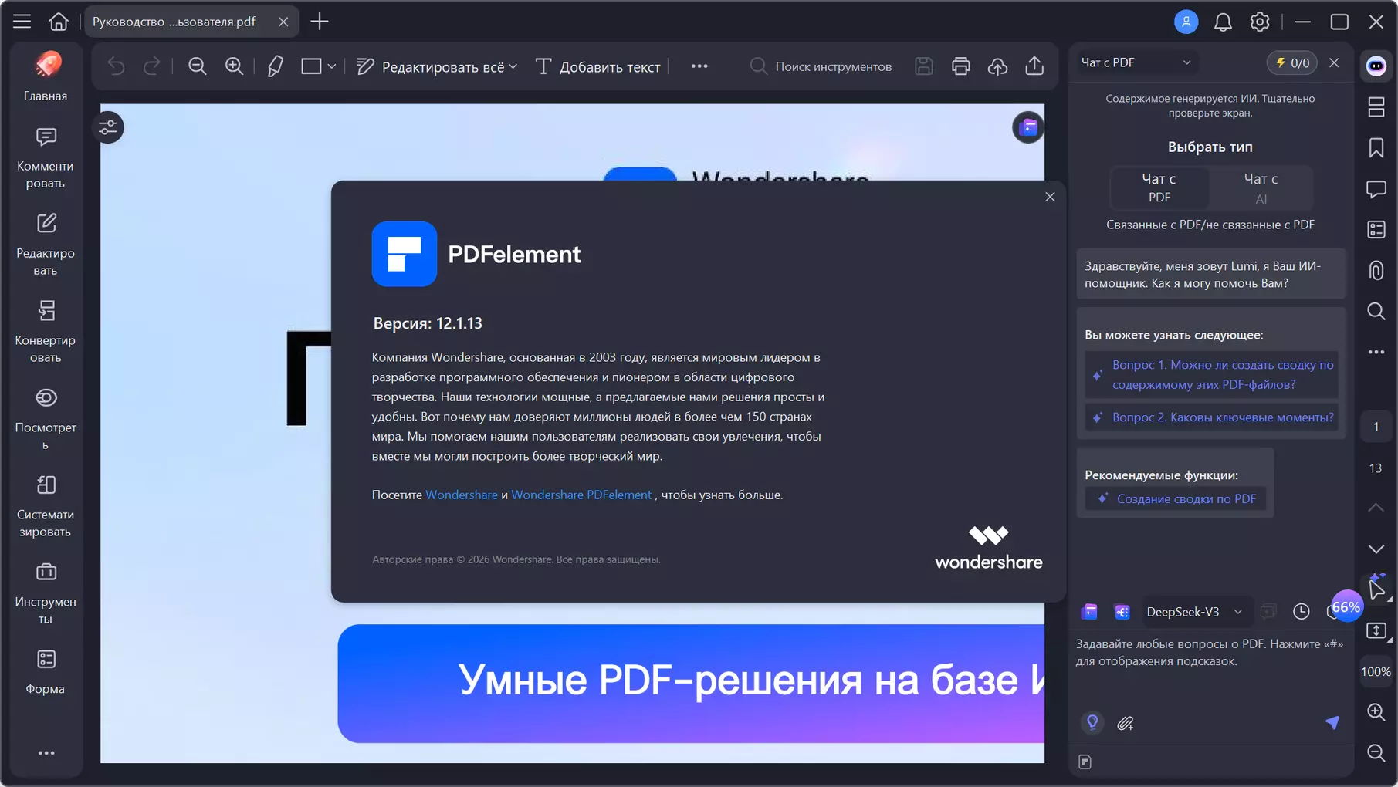Switch chat type to Чат с PDF
This screenshot has height=787, width=1398.
coord(1159,187)
